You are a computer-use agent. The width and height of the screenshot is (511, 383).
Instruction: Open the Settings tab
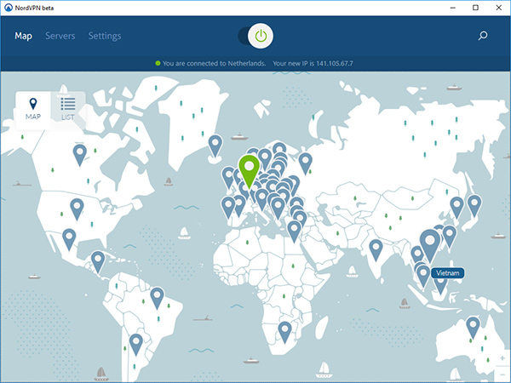(105, 36)
